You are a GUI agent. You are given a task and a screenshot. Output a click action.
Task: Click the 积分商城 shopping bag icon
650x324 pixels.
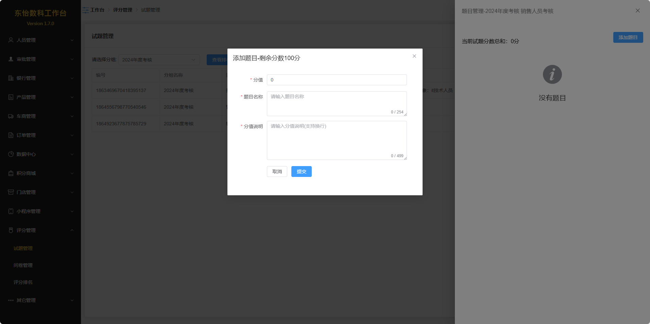[11, 173]
